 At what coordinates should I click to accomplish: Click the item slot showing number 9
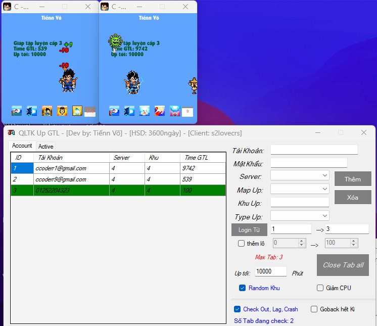point(187,111)
